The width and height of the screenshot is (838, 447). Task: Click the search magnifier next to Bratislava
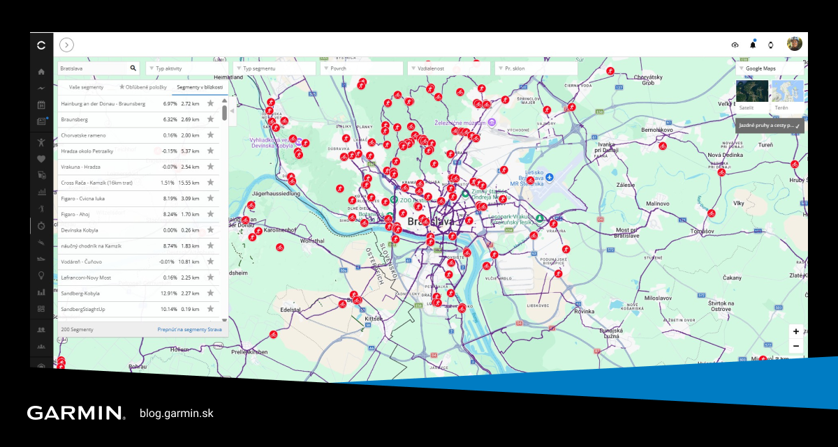pos(133,68)
